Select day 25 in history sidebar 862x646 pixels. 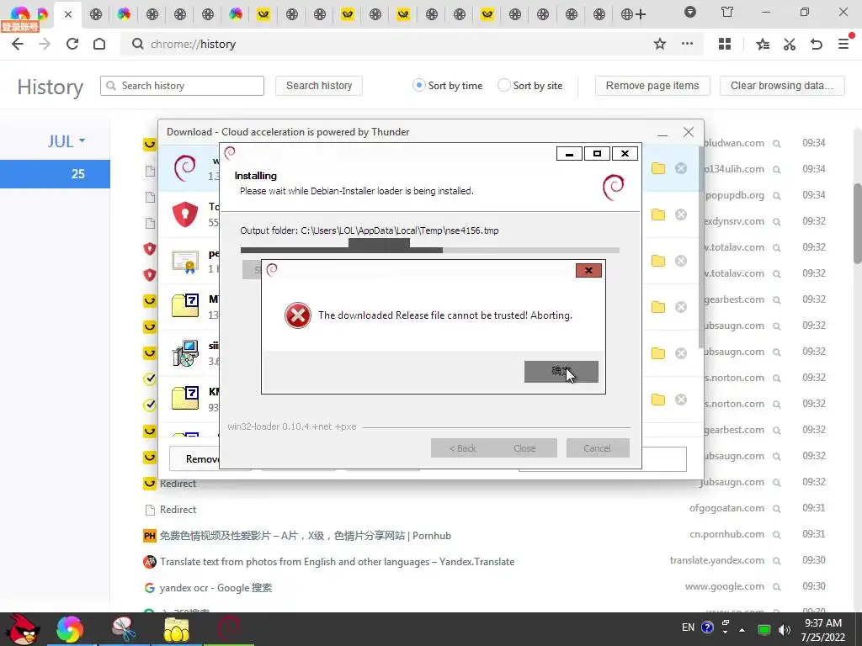[55, 174]
